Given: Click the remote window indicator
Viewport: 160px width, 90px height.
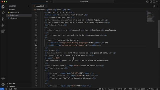Looking at the screenshot, I should [x=2, y=89].
